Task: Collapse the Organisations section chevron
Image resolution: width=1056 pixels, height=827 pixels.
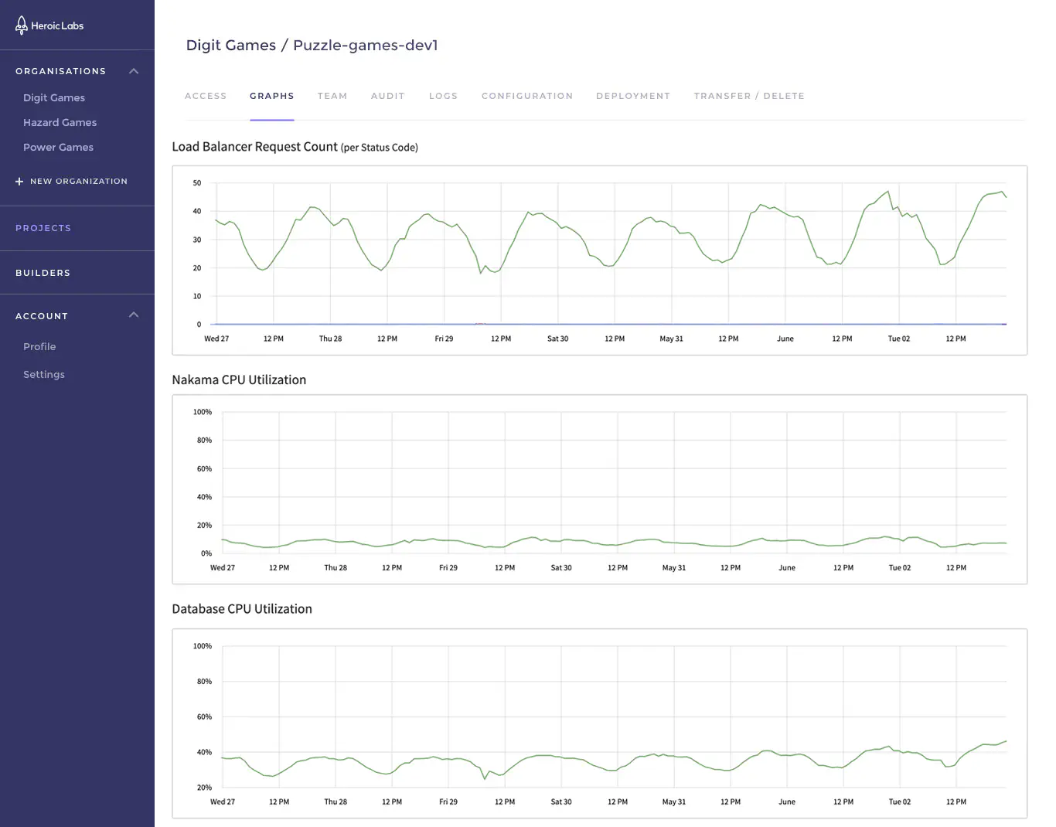Action: coord(134,71)
